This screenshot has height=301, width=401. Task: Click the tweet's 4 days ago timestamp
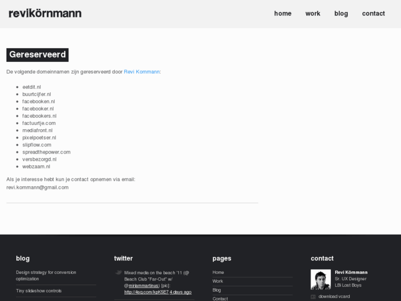(x=180, y=292)
